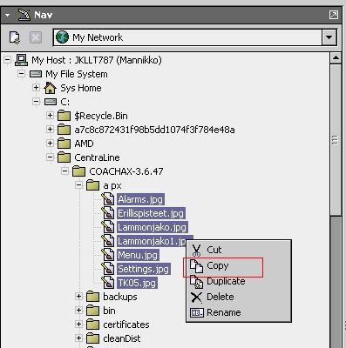Screen dimensions: 346x348
Task: Click the $Recycle.Bin folder icon
Action: point(64,116)
